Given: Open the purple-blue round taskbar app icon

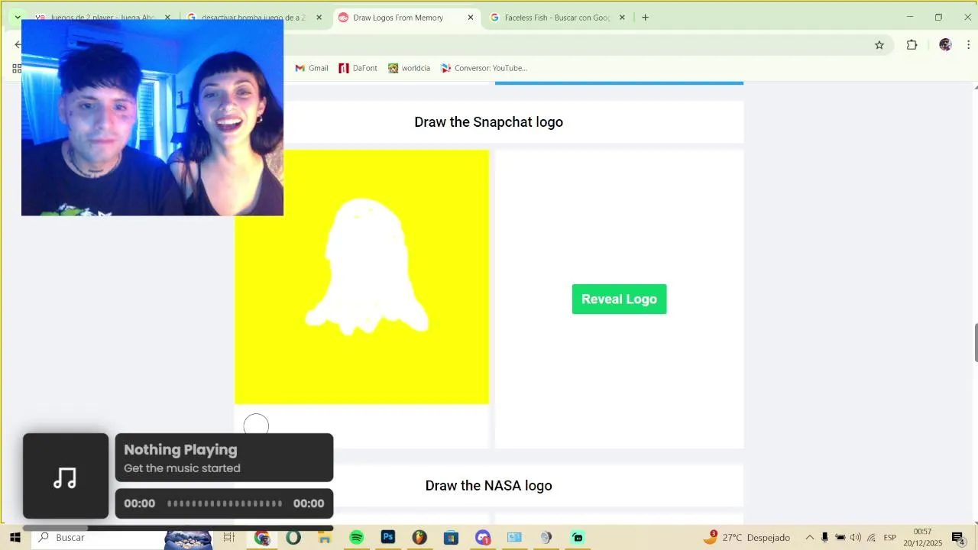Looking at the screenshot, I should pos(482,538).
